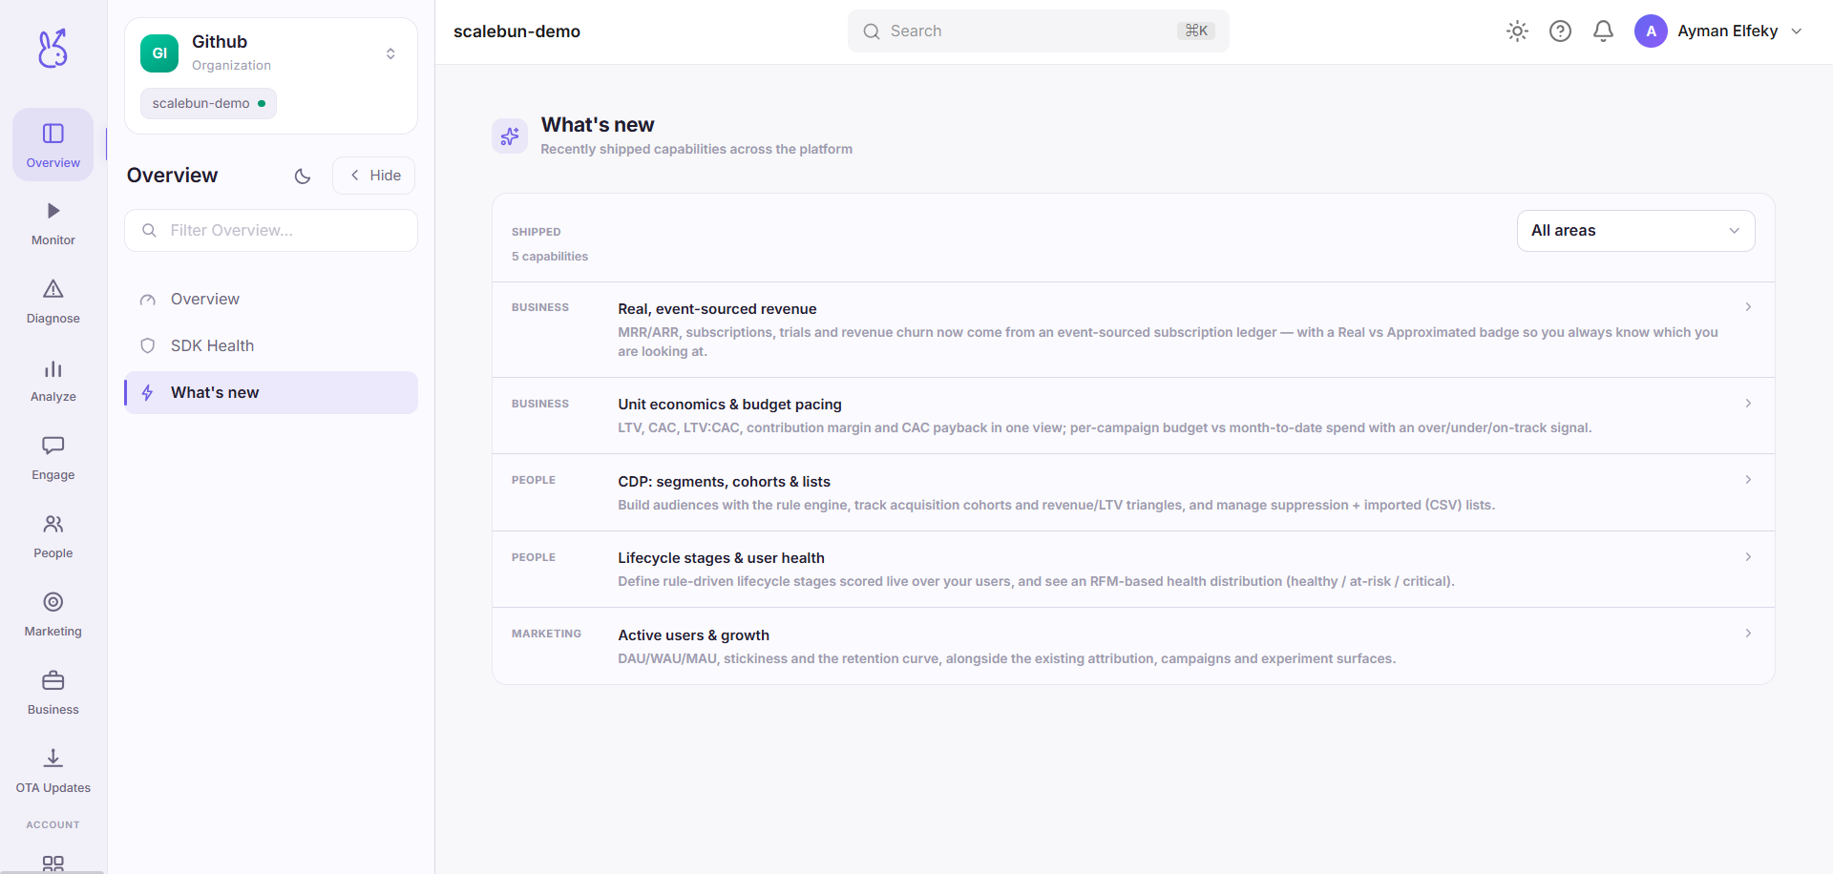Click the user avatar letter A
This screenshot has height=874, width=1833.
tap(1651, 31)
